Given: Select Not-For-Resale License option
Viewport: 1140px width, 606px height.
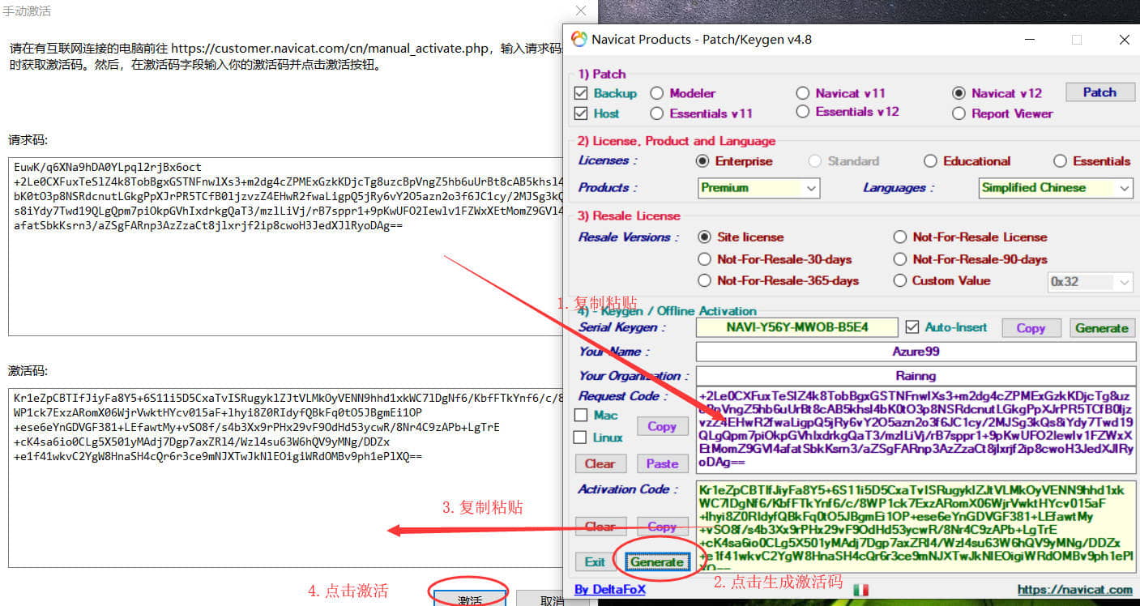Looking at the screenshot, I should 899,237.
